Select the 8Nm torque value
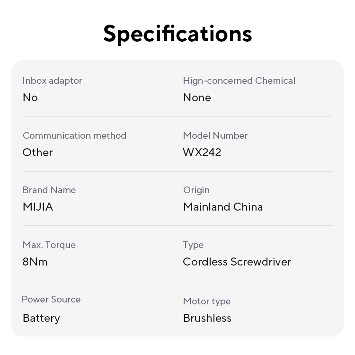Image resolution: width=355 pixels, height=355 pixels. pos(35,262)
